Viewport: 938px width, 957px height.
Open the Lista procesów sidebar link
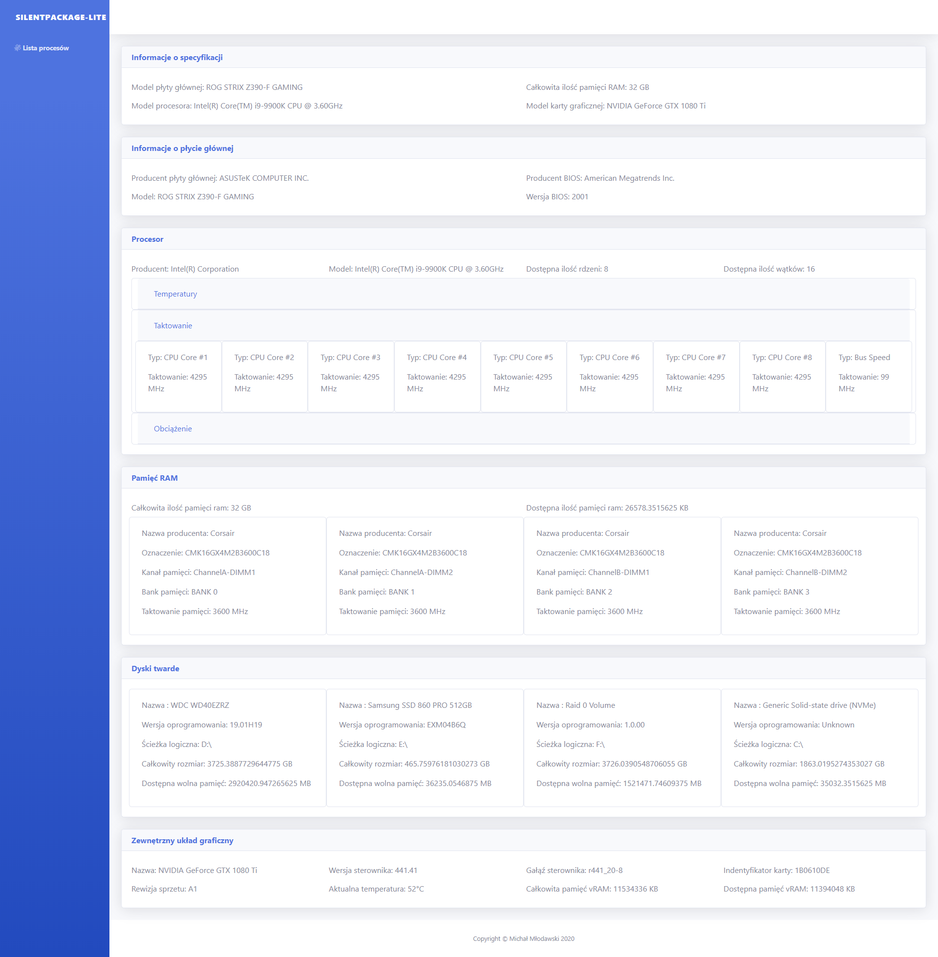tap(45, 48)
